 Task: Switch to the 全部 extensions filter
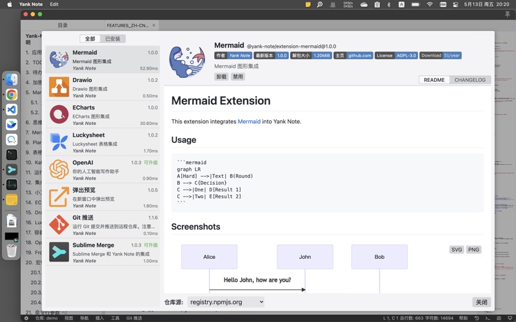click(x=90, y=39)
